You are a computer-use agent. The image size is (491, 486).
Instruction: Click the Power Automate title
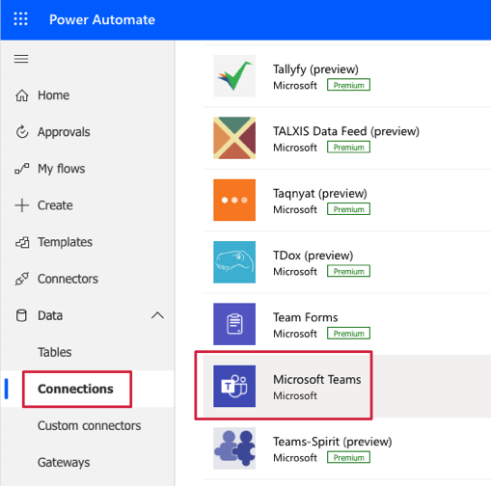coord(102,19)
